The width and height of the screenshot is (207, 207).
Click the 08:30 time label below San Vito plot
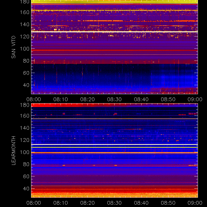pyautogui.click(x=114, y=99)
